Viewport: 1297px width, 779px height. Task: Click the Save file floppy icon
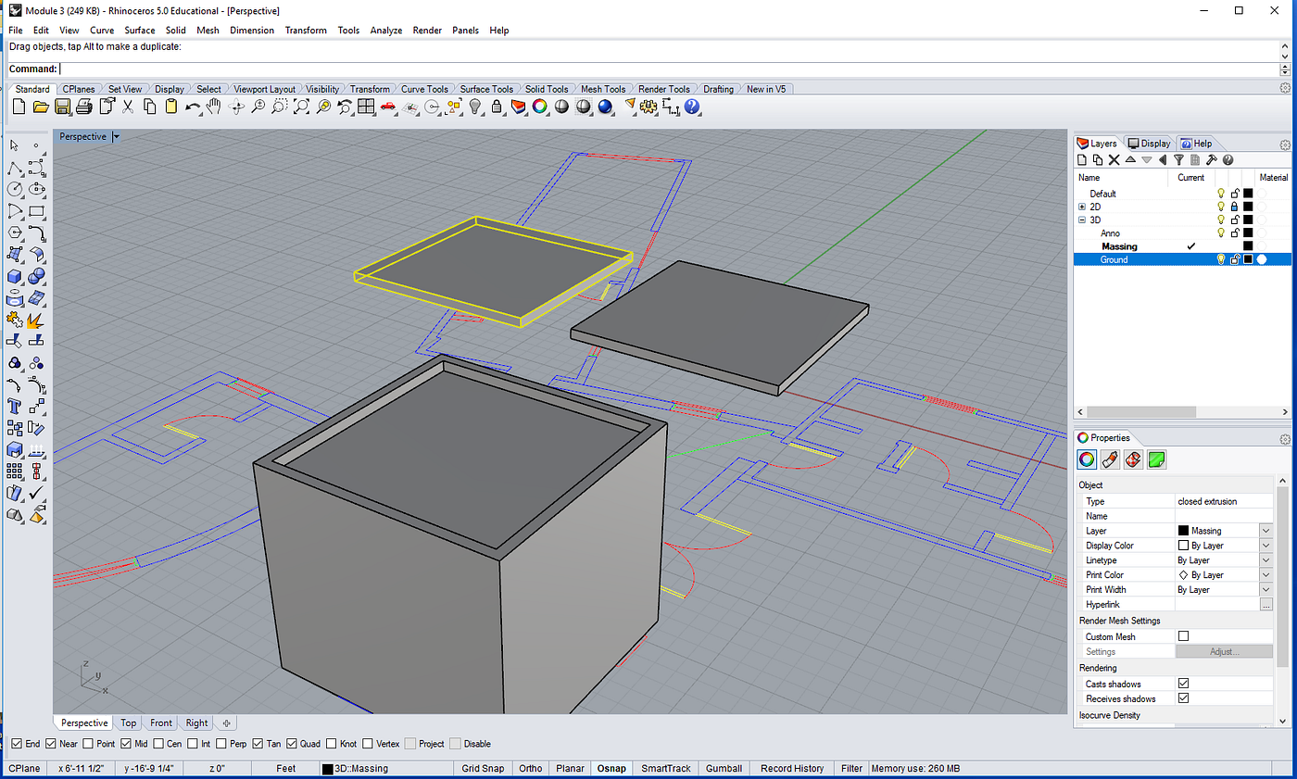[63, 107]
